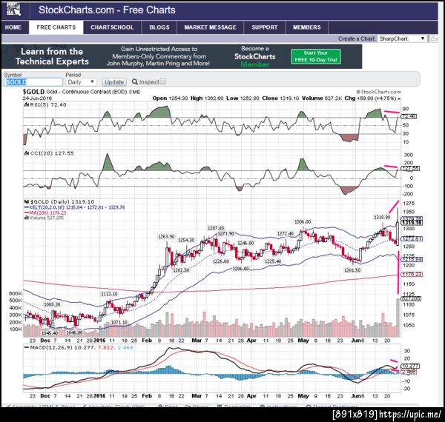Click the $GOLD price candlestick chart
Screen dimensions: 445x422
point(212,268)
